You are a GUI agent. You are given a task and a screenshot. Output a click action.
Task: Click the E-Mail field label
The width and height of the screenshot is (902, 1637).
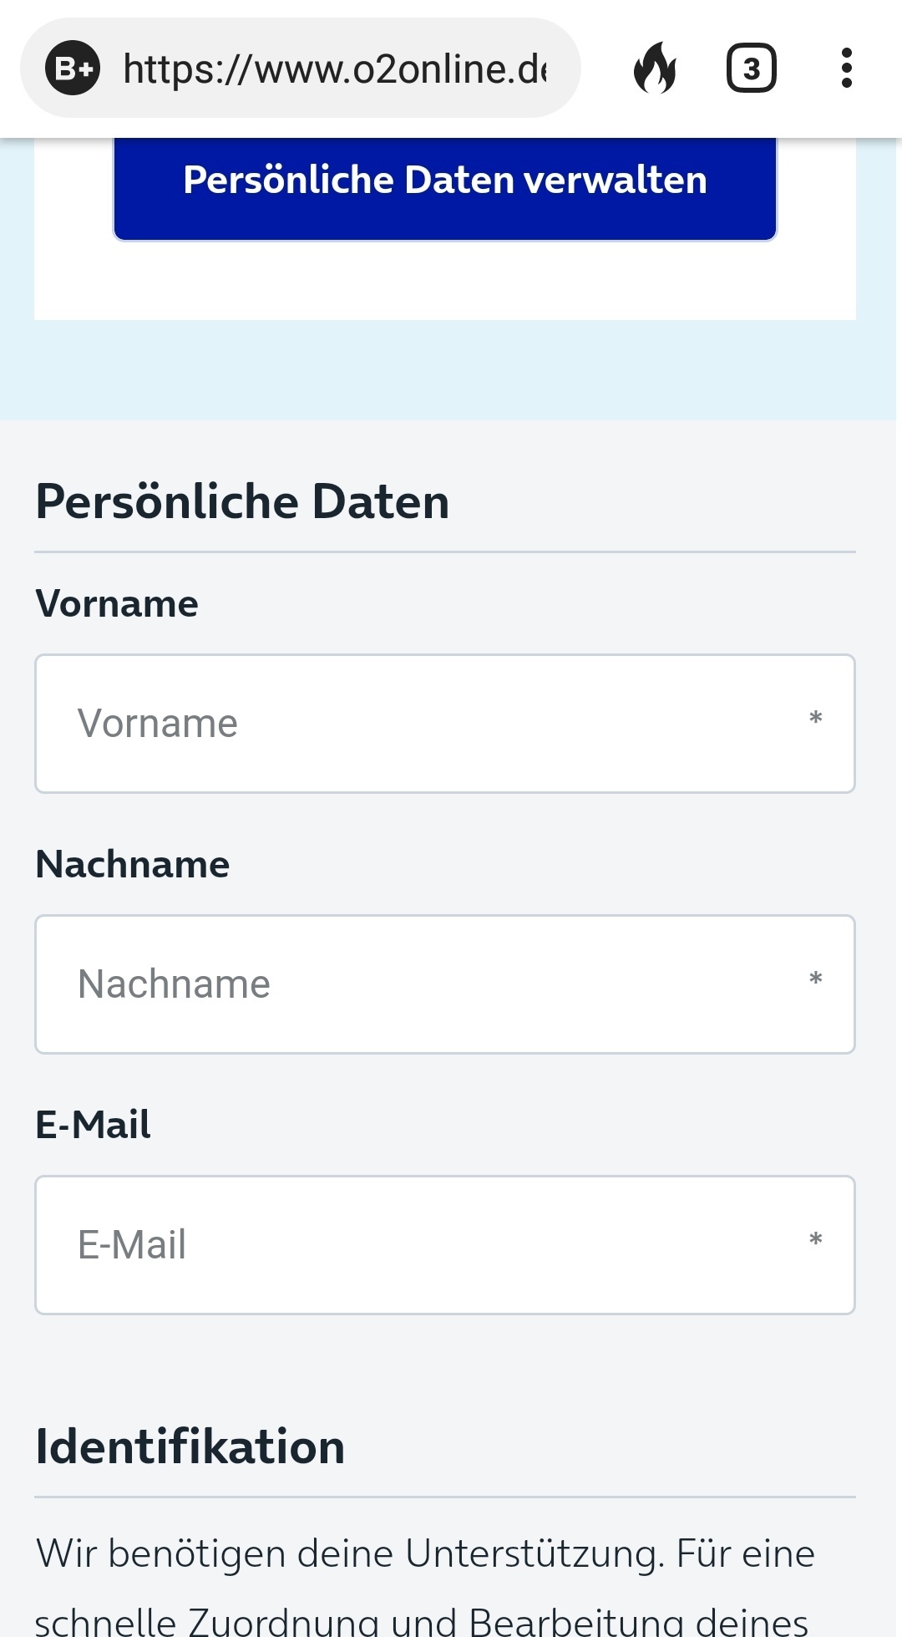tap(93, 1125)
